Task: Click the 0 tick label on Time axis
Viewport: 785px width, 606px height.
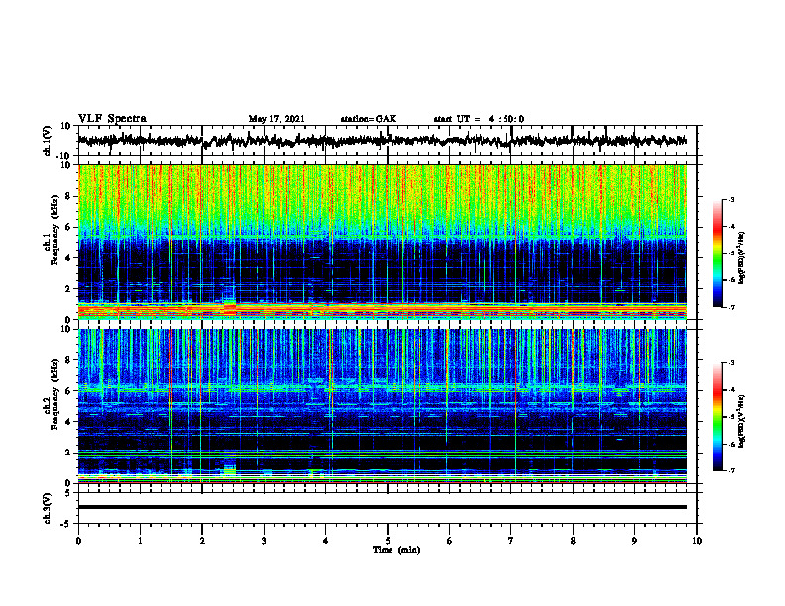Action: click(x=78, y=541)
